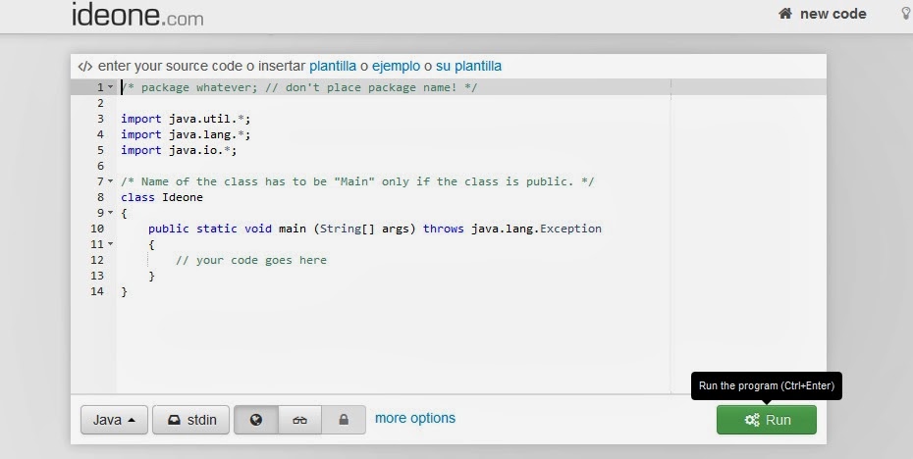Open the ejemplo sample link
This screenshot has height=459, width=913.
[x=396, y=67]
